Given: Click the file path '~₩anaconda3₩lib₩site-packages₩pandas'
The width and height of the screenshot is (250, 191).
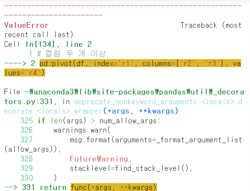Looking at the screenshot, I should [x=105, y=92].
